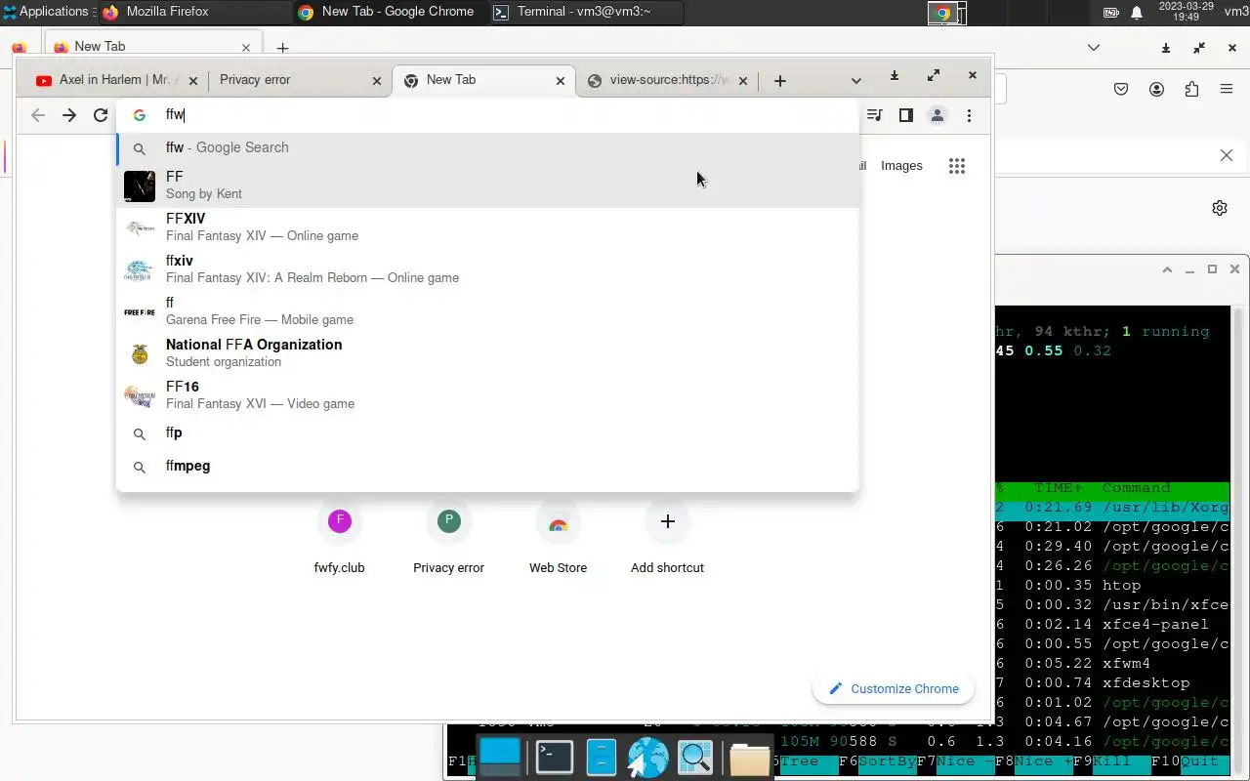Switch to Terminal taskbar window
This screenshot has width=1250, height=781.
[x=586, y=12]
